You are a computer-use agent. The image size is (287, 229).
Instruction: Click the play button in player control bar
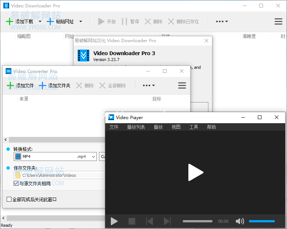point(114,221)
